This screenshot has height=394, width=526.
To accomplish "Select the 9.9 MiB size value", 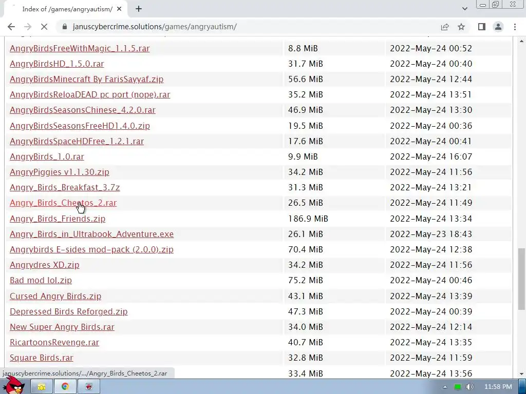I will coord(303,156).
